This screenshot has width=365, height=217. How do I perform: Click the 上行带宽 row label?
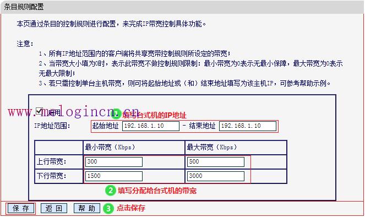51,161
